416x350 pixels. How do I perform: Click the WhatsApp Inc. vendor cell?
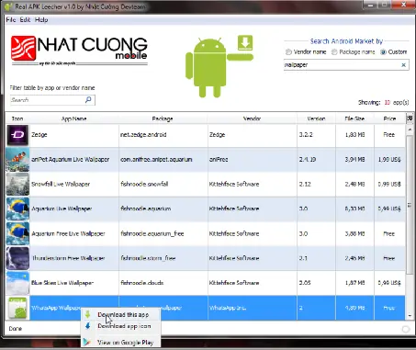point(253,308)
